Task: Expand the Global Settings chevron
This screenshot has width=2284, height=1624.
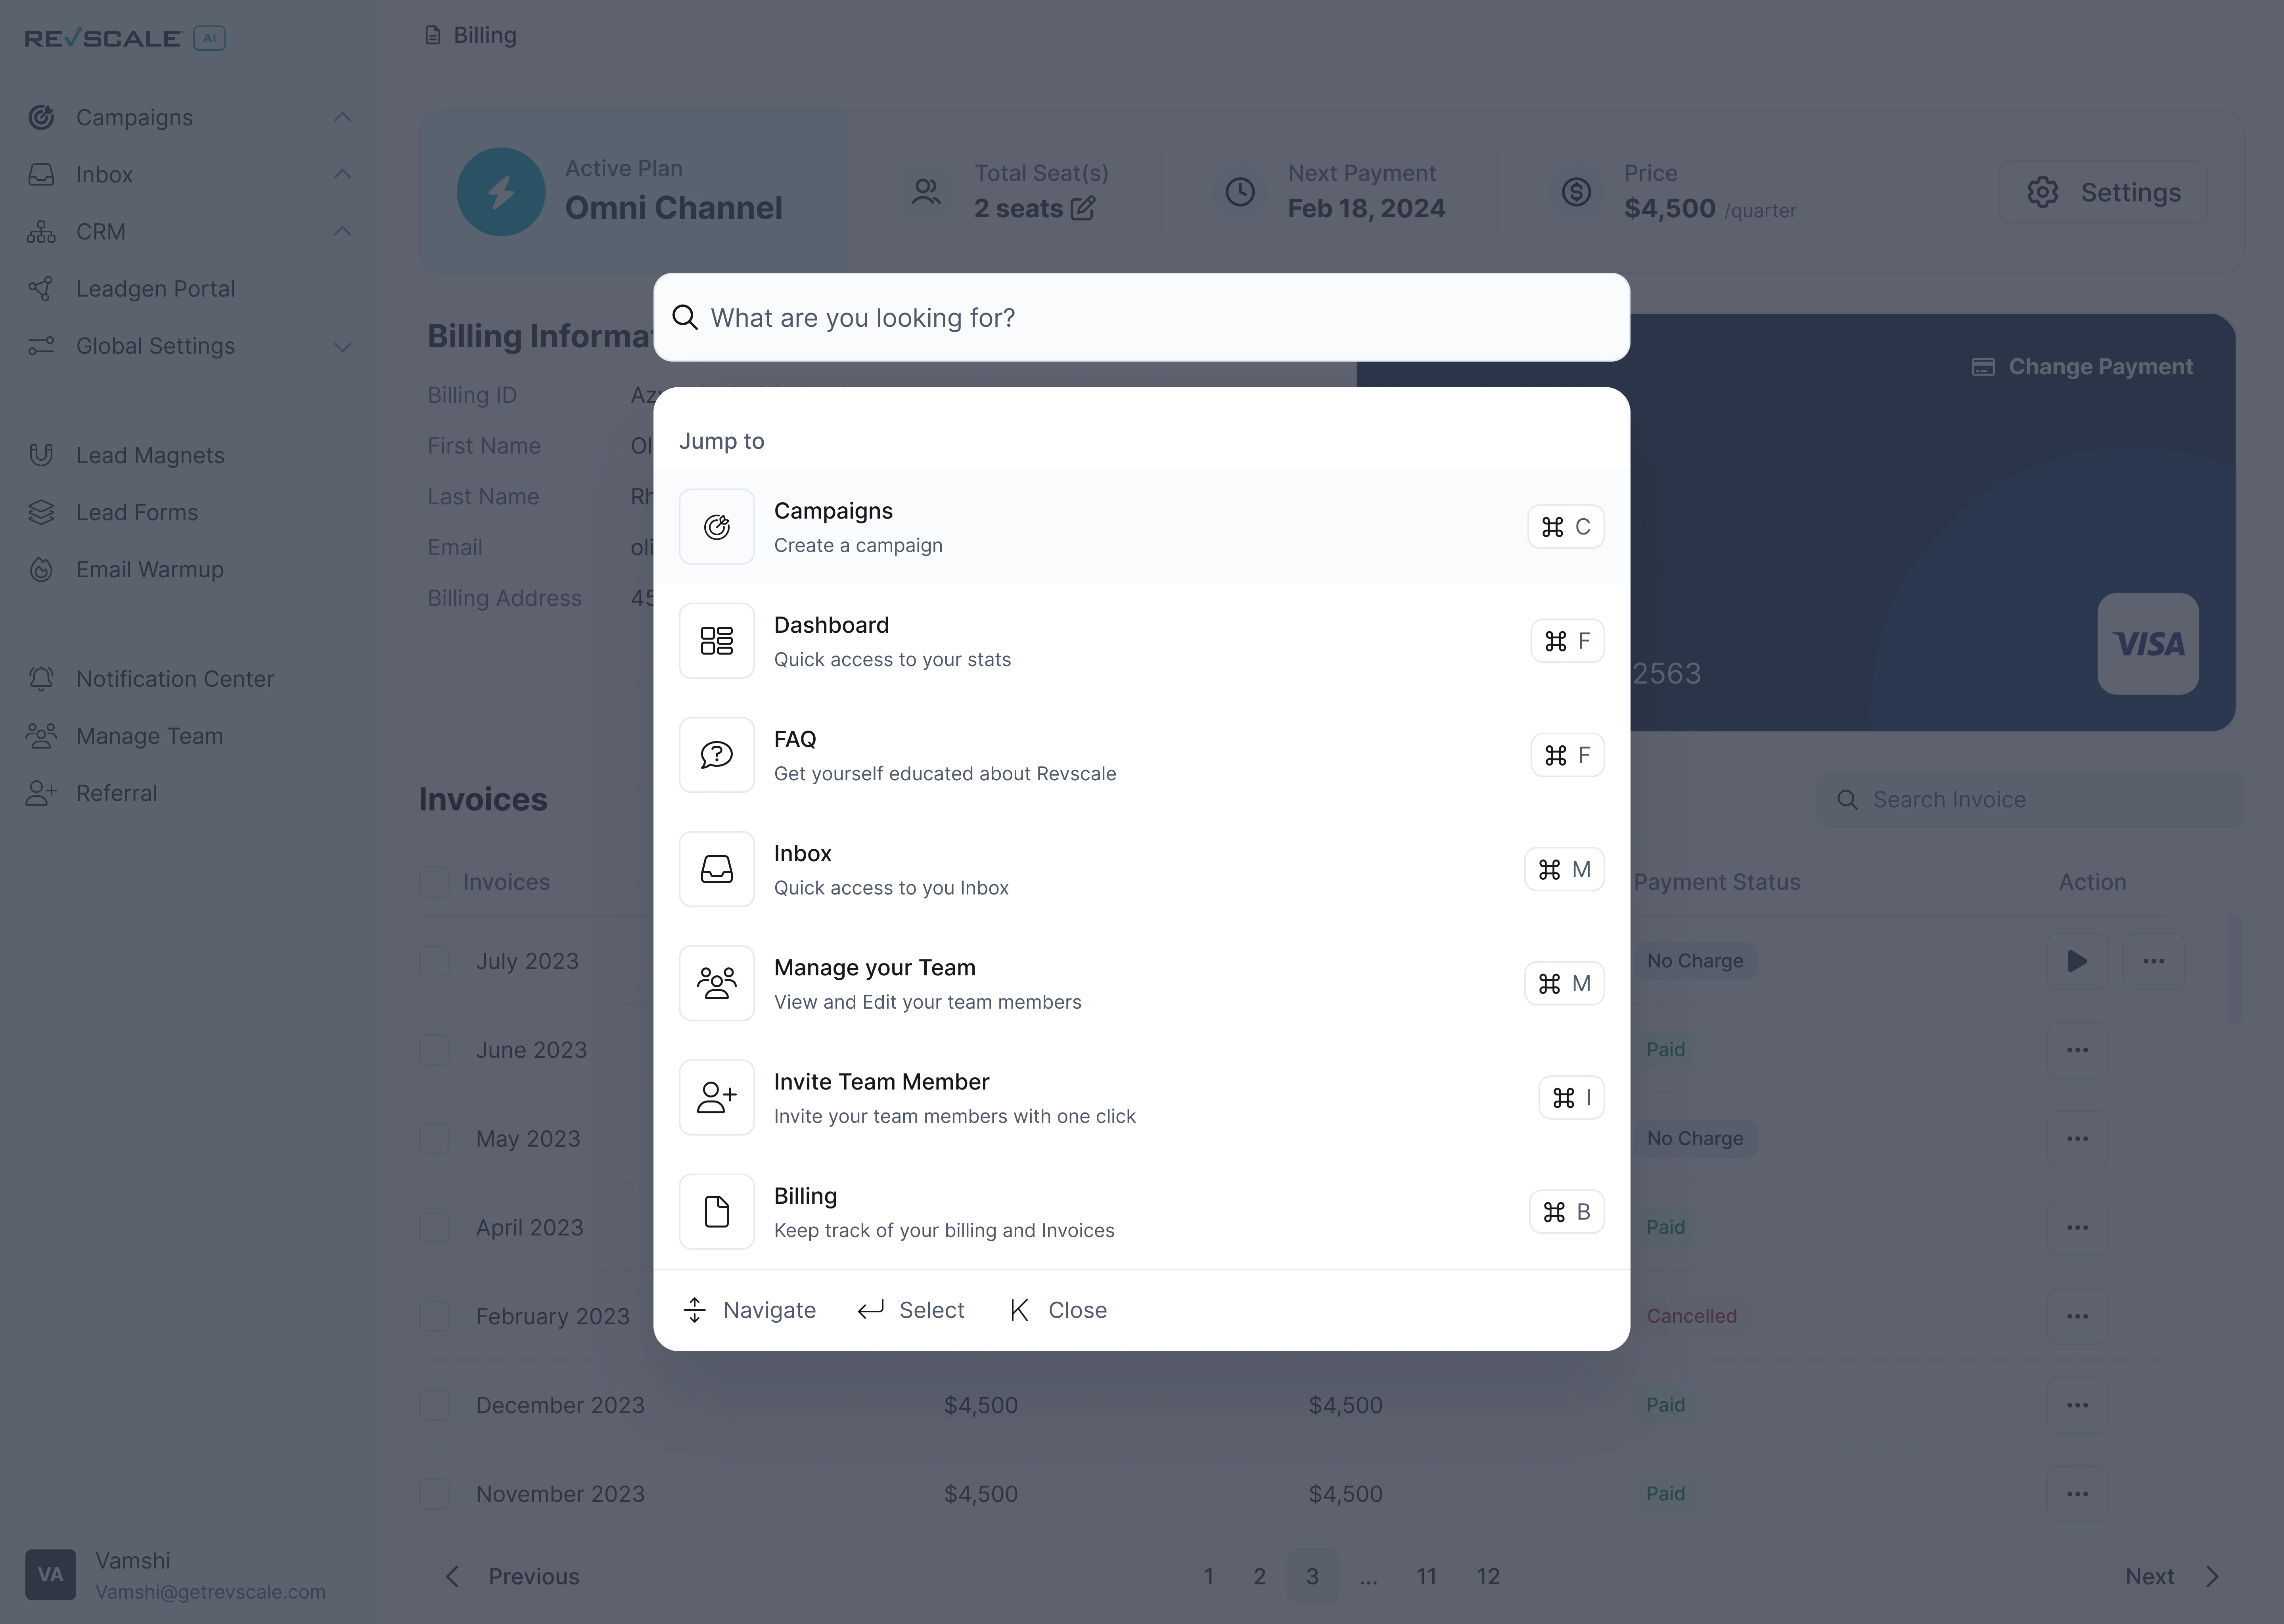Action: (342, 347)
